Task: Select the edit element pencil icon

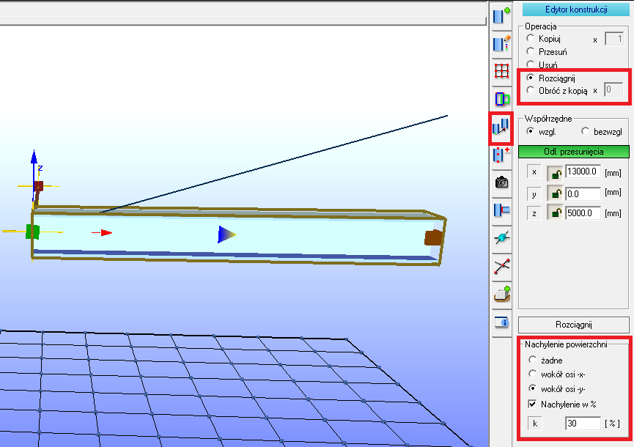Action: pyautogui.click(x=501, y=43)
